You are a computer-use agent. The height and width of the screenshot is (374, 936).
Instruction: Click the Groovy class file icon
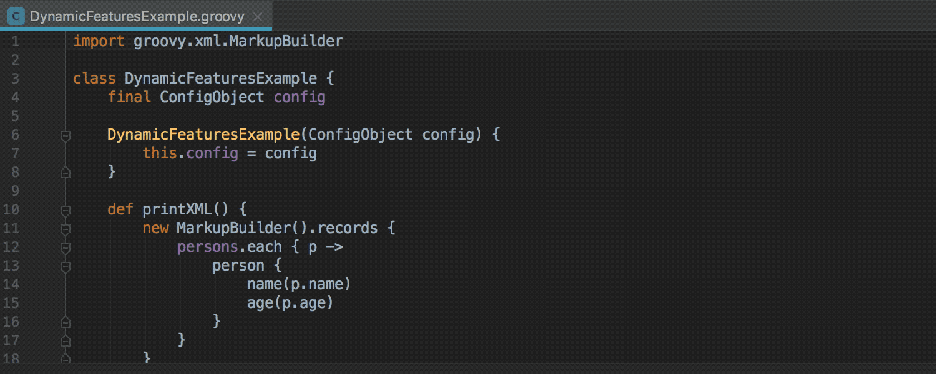tap(16, 16)
